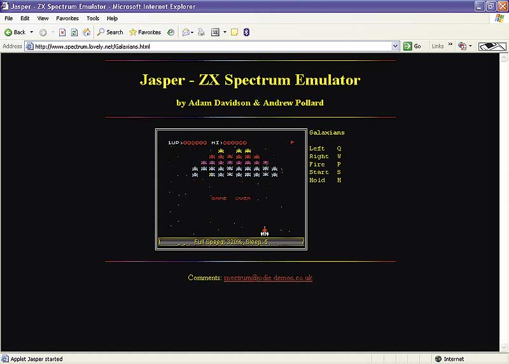509x364 pixels.
Task: Expand the Mail dropdown arrow
Action: click(192, 32)
